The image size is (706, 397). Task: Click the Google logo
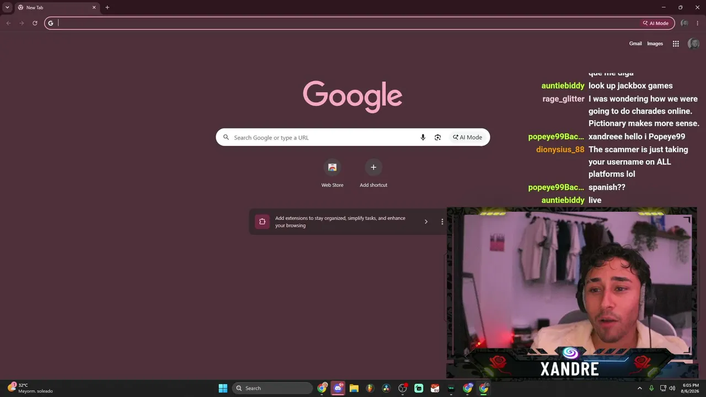(x=352, y=96)
